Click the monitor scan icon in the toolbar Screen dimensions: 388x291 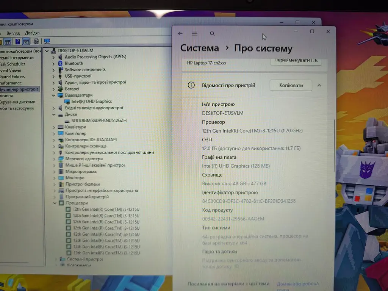(x=47, y=41)
